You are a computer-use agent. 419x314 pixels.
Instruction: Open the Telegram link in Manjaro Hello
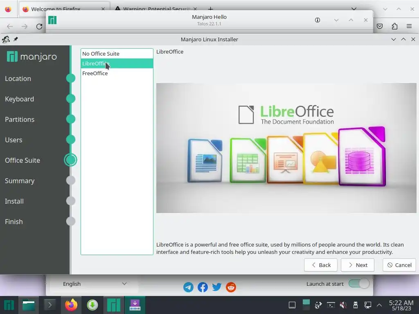(x=188, y=287)
